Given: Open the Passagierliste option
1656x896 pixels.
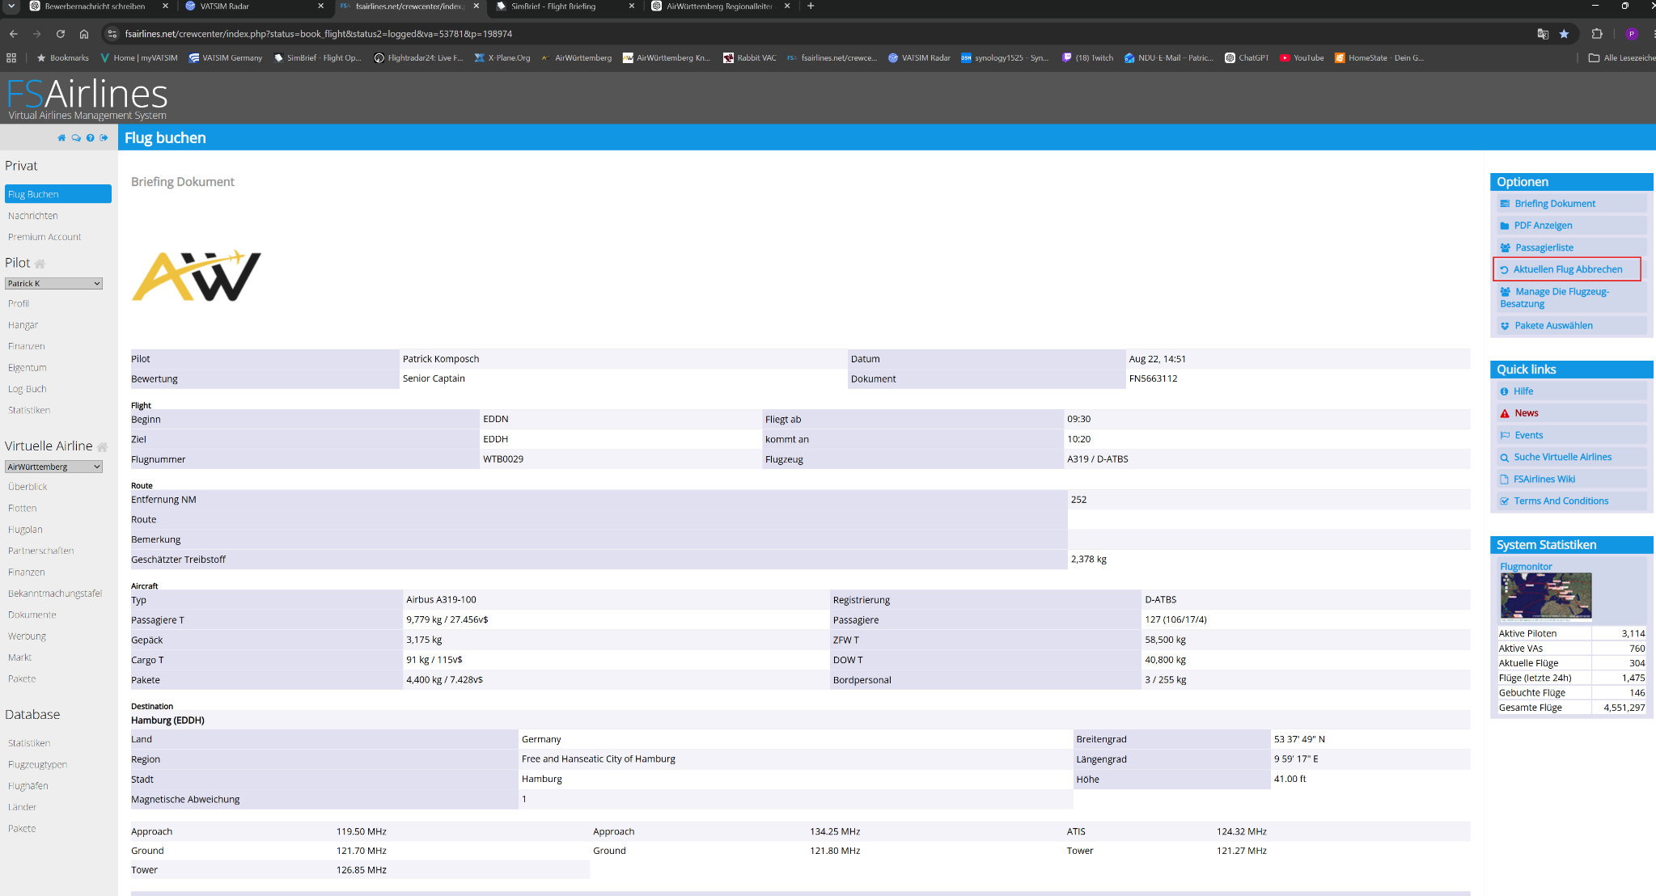Looking at the screenshot, I should (1544, 247).
